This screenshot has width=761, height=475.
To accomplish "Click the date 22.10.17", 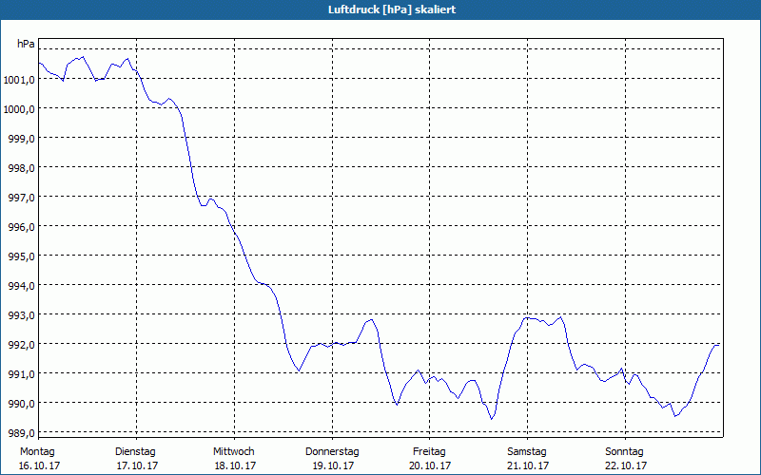I will click(x=626, y=465).
